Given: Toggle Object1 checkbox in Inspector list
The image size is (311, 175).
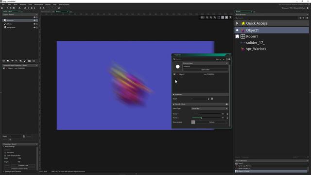Looking at the screenshot, I should (x=174, y=74).
